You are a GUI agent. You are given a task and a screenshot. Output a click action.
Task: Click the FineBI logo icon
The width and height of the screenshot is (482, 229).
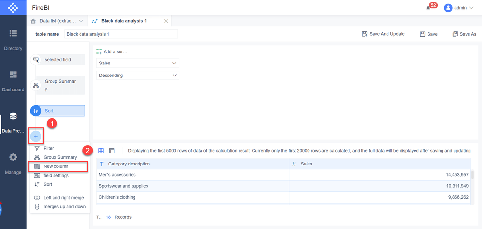pyautogui.click(x=13, y=8)
